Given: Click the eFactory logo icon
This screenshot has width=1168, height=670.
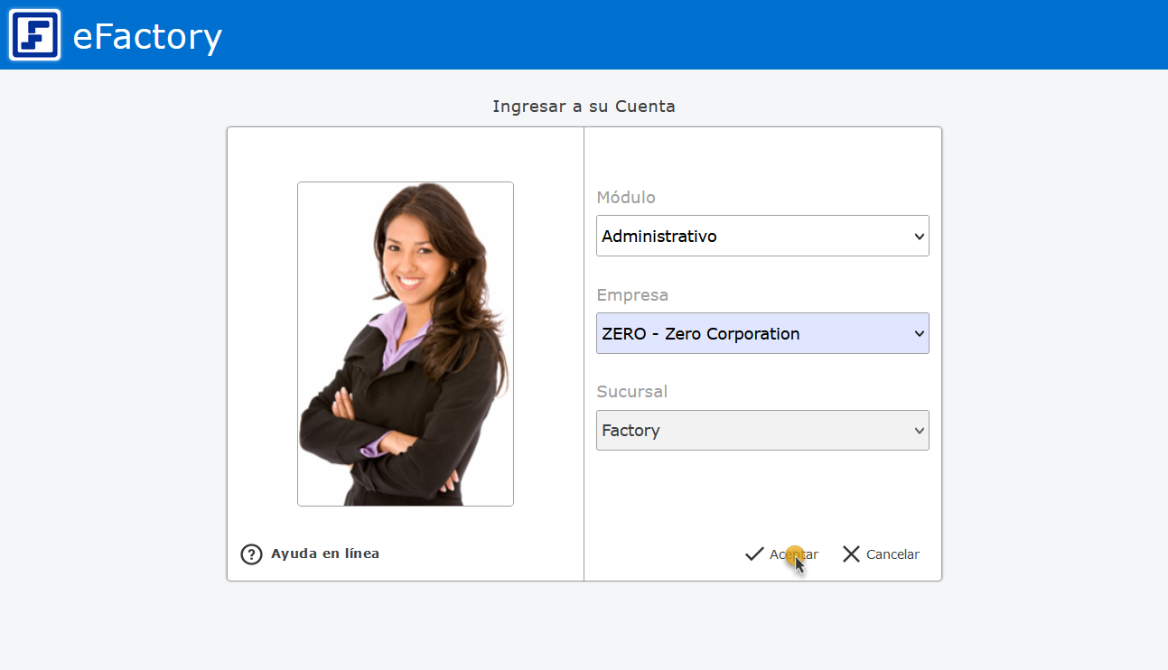Looking at the screenshot, I should 34,35.
